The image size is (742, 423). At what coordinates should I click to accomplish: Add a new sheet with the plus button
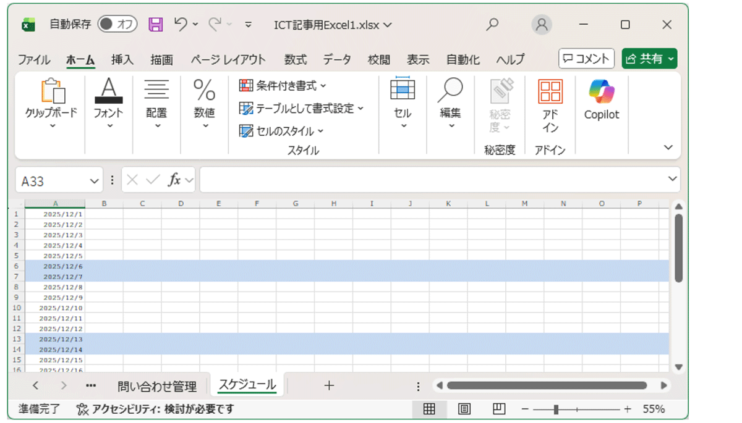(329, 385)
